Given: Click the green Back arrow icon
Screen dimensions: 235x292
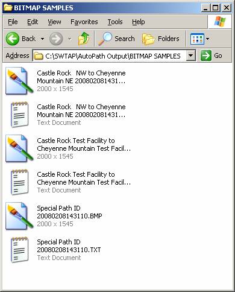Looking at the screenshot, I should coord(13,39).
